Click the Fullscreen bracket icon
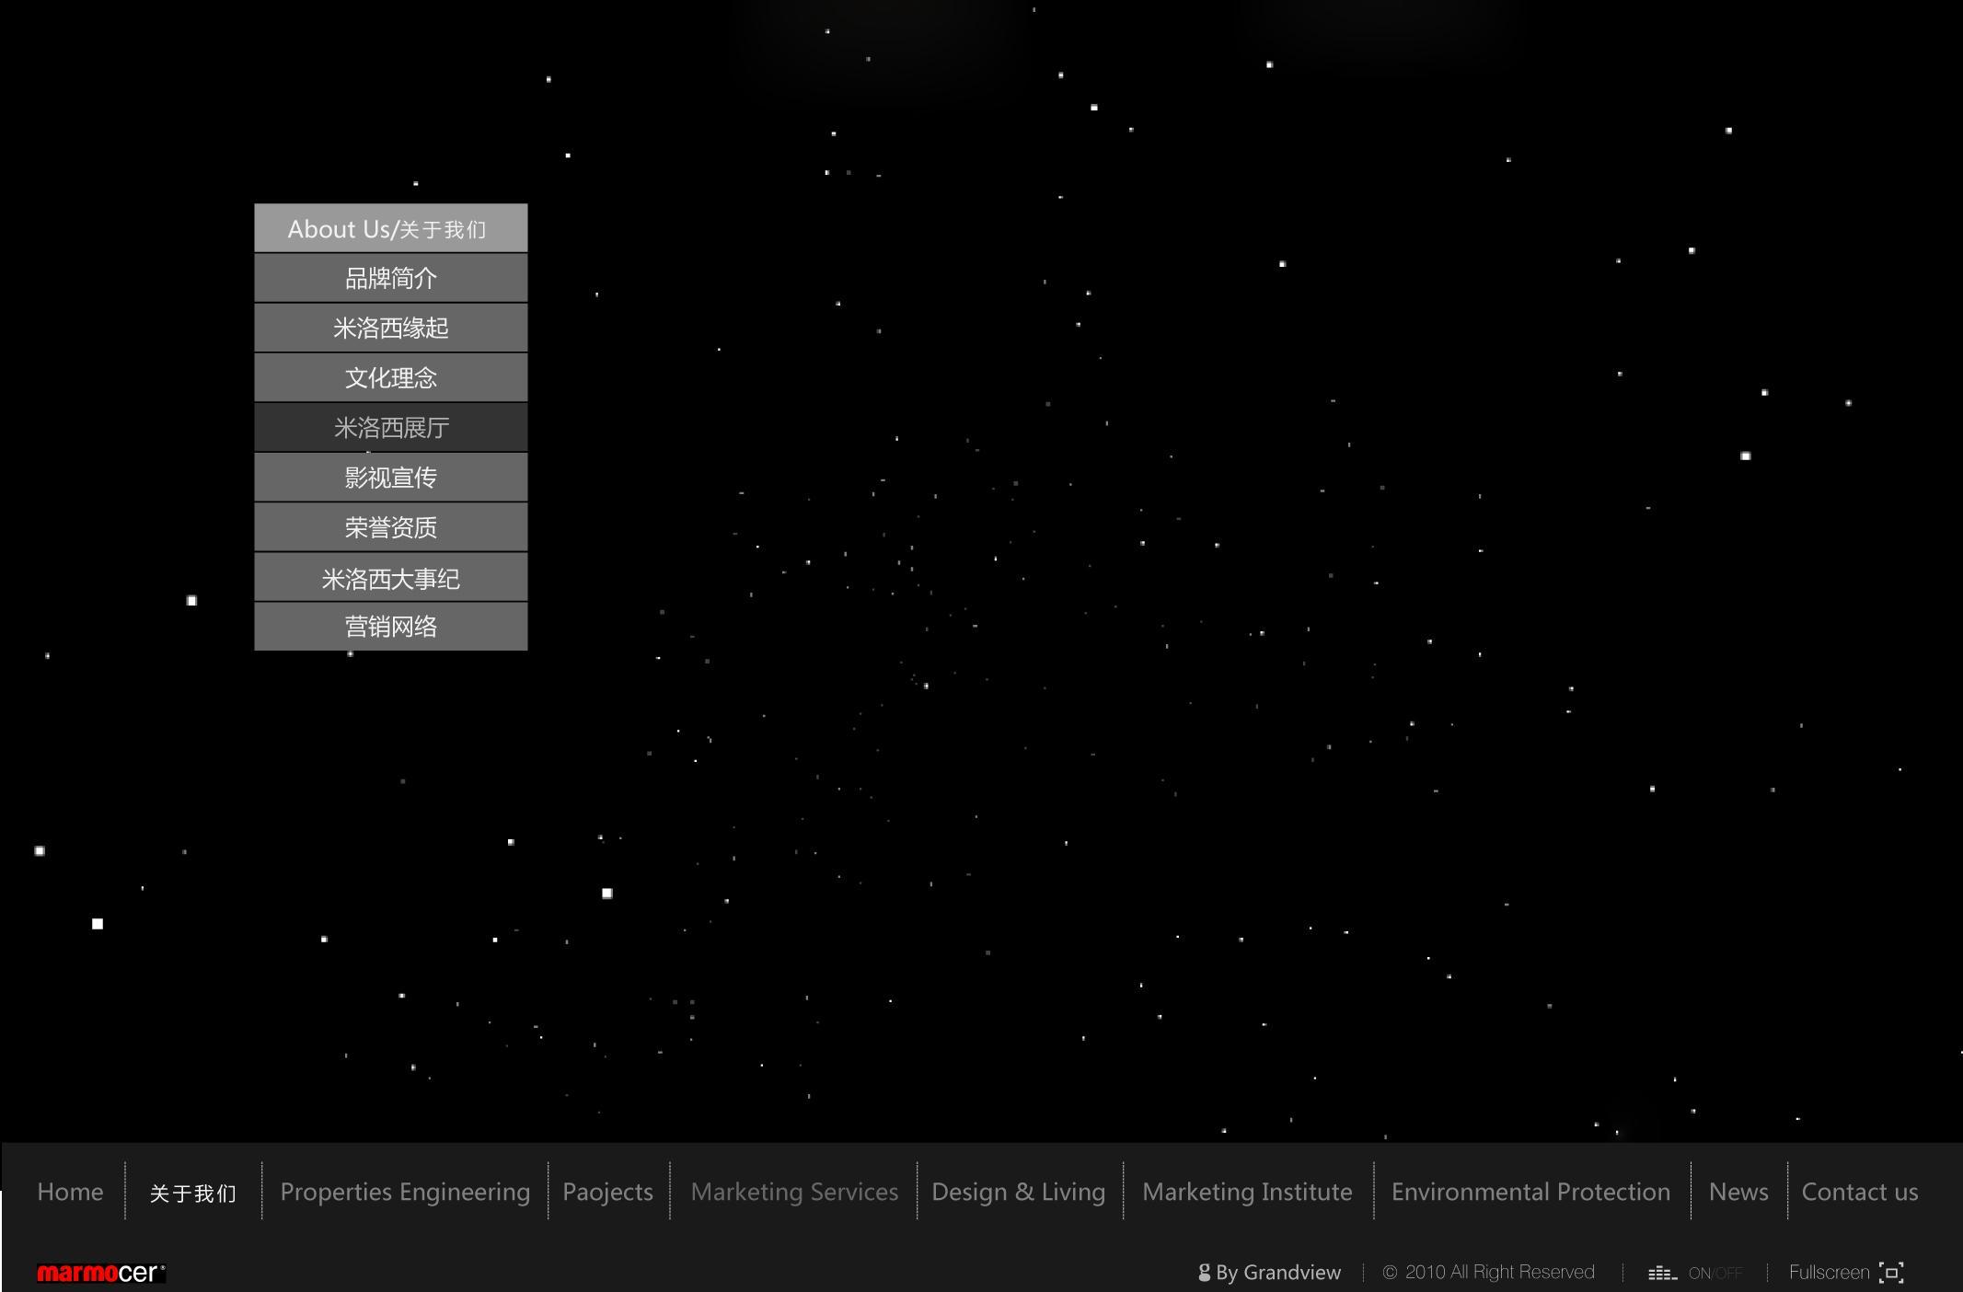 pos(1891,1273)
